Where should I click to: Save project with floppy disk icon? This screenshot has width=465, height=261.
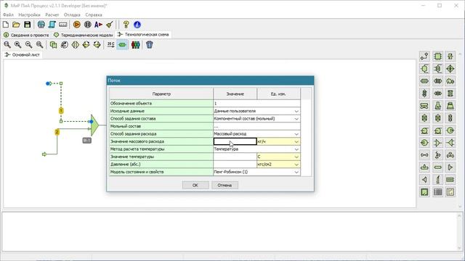28,25
